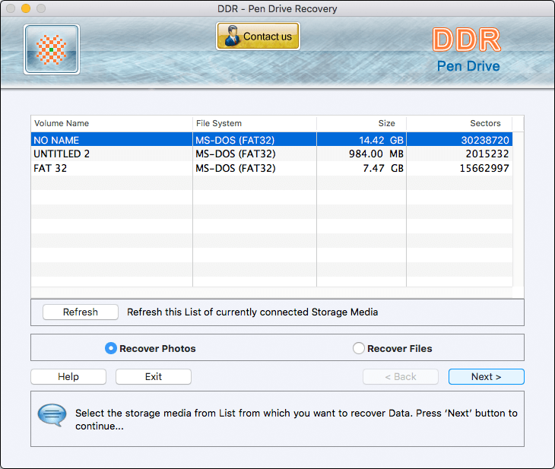Click the file system cell in the FAT 32 row
This screenshot has height=469, width=555.
[x=255, y=168]
